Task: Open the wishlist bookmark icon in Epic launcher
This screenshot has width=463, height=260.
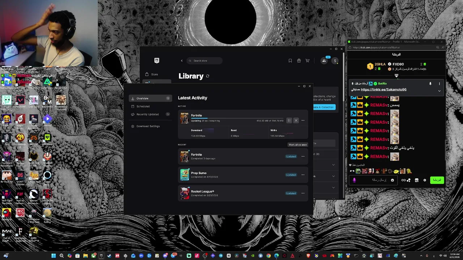Action: click(x=290, y=61)
